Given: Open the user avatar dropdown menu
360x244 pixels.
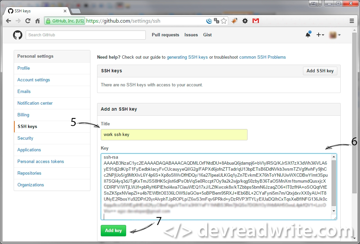Looking at the screenshot, I should (335, 35).
